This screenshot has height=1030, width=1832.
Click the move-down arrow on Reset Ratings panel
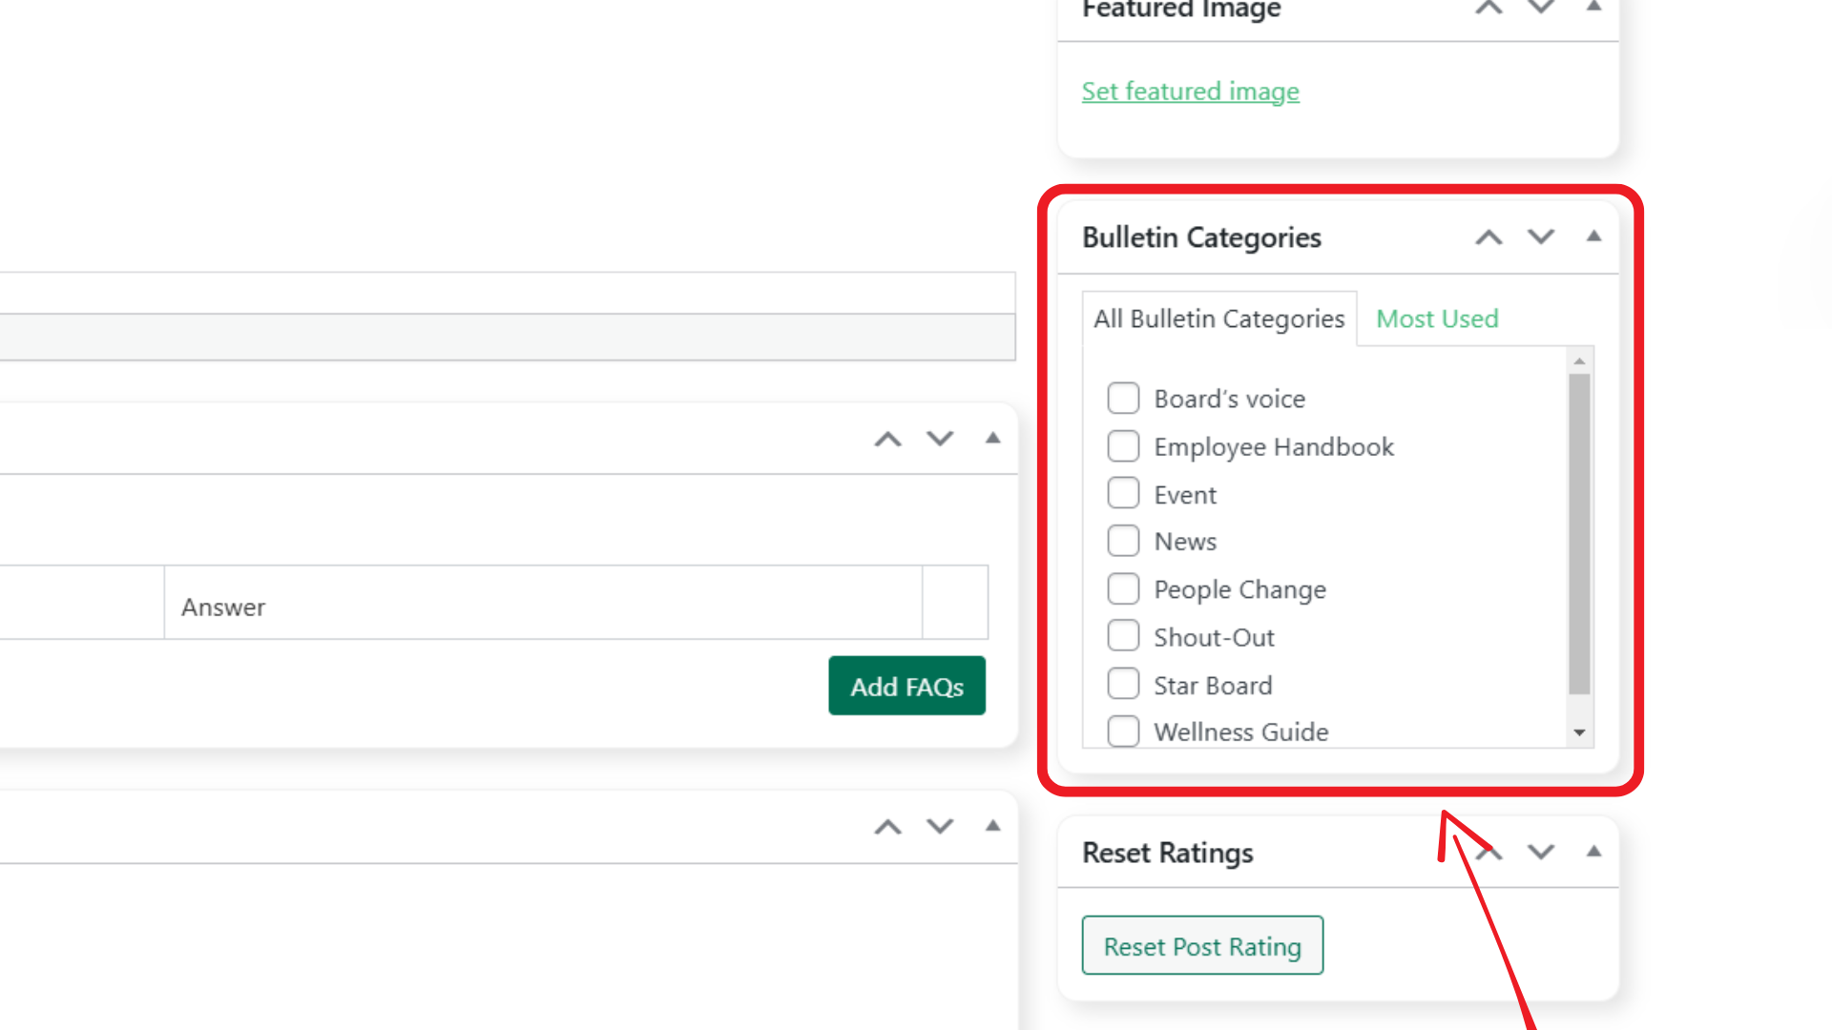click(x=1540, y=852)
